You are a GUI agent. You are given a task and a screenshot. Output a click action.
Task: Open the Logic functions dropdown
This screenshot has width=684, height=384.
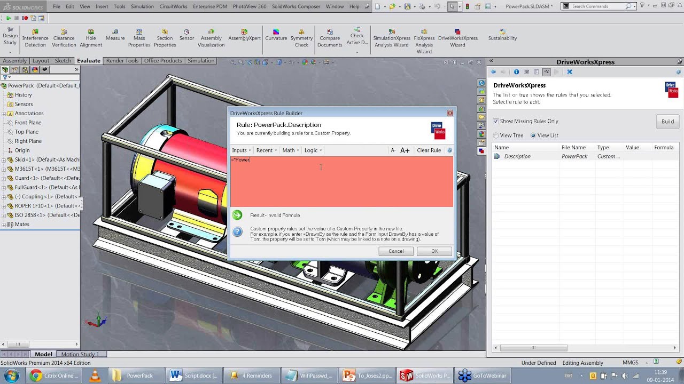(313, 150)
